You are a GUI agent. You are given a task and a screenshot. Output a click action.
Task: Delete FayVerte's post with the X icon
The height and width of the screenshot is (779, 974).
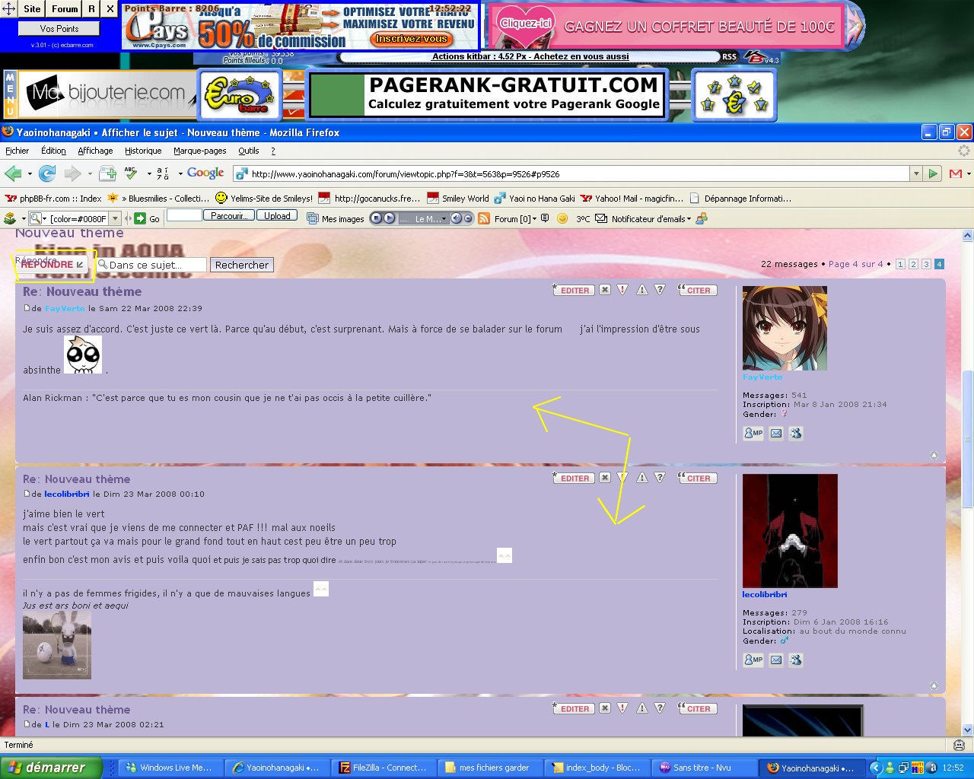(x=604, y=290)
